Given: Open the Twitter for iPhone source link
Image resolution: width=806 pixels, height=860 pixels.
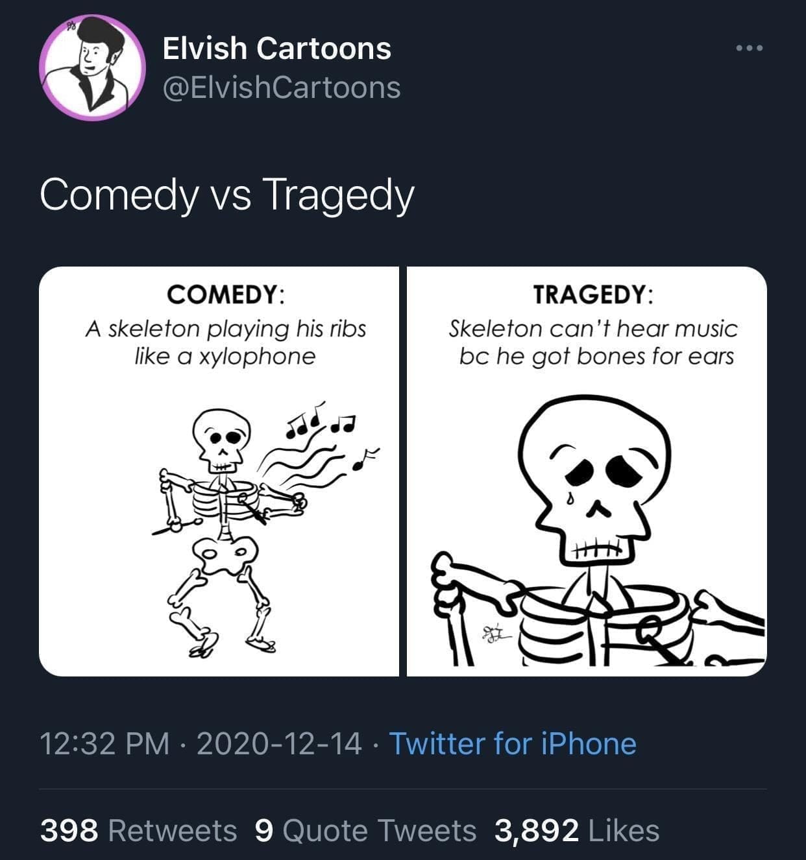Looking at the screenshot, I should click(x=512, y=743).
